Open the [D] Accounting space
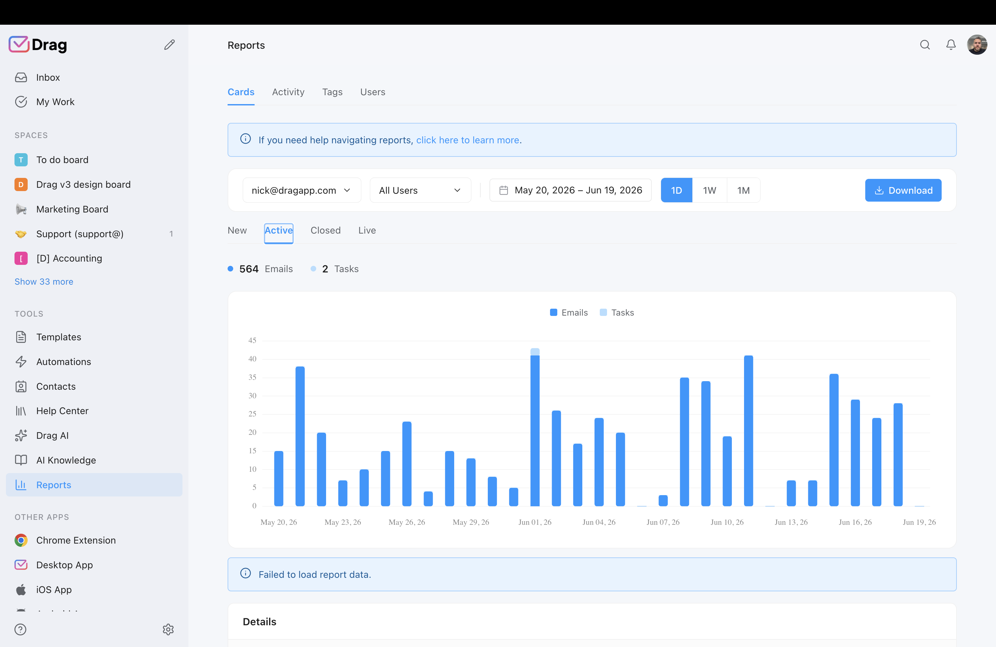The height and width of the screenshot is (647, 996). coord(94,258)
